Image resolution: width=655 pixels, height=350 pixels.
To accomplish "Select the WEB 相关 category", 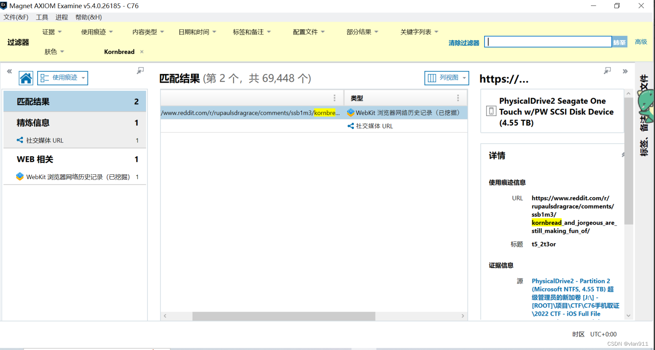I will [75, 159].
